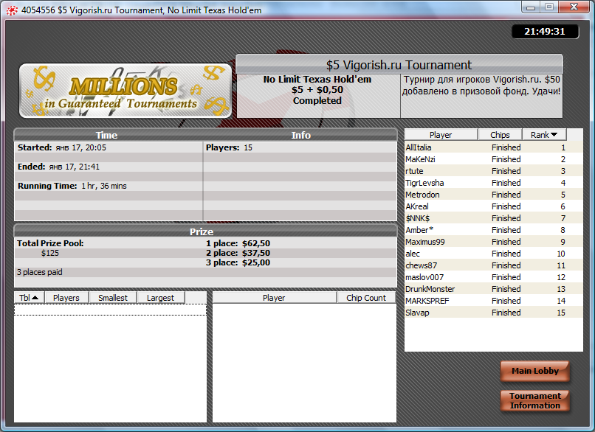595x432 pixels.
Task: Select player maslov007 in the standings
Action: (494, 277)
